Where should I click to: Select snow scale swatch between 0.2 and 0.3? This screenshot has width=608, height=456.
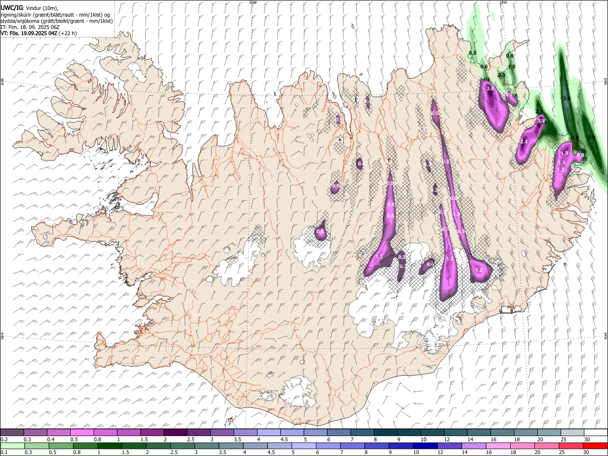click(x=12, y=432)
